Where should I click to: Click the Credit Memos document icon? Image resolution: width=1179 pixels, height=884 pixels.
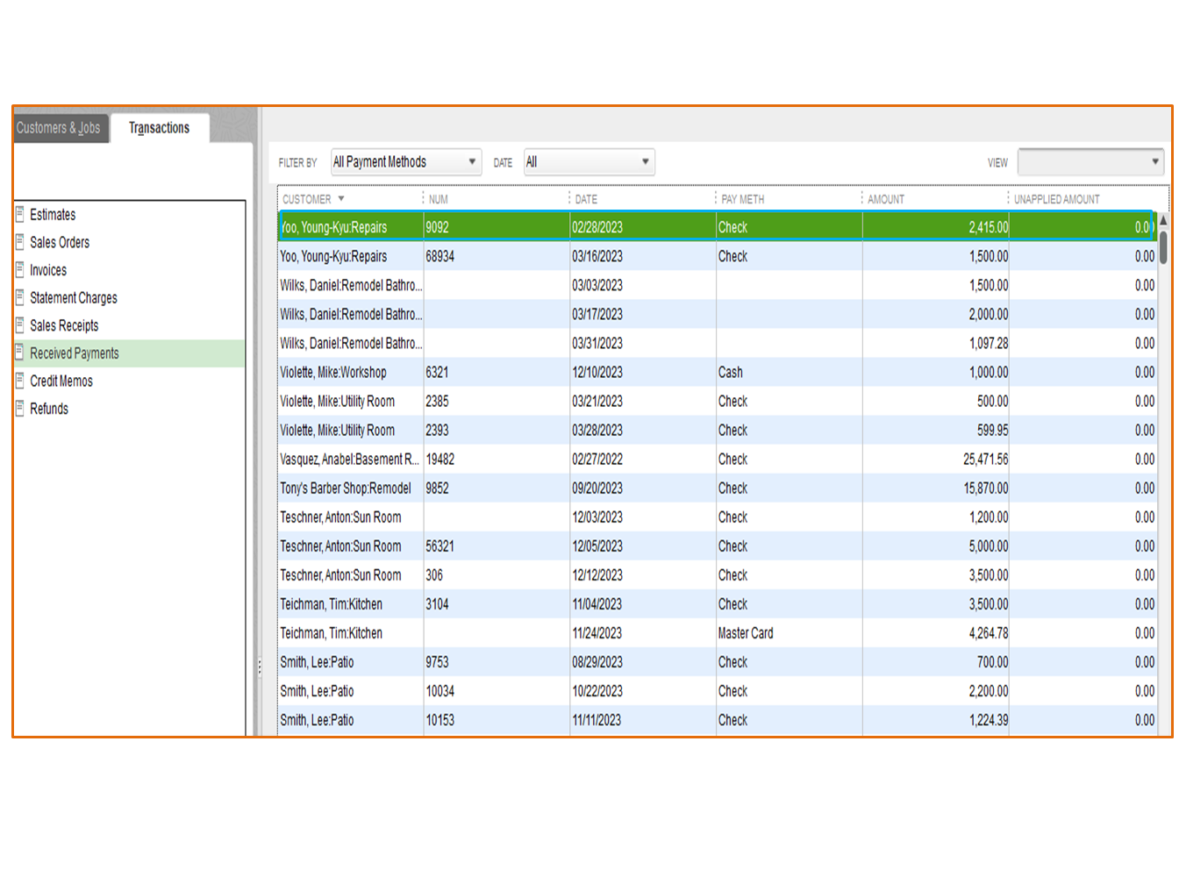pos(19,381)
